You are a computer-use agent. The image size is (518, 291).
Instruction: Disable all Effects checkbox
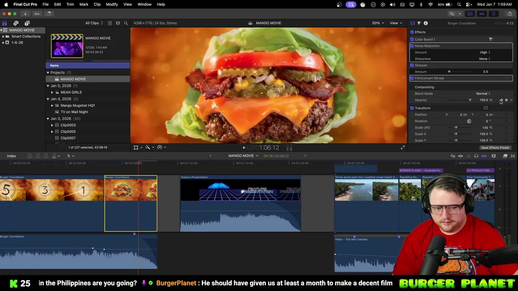412,32
